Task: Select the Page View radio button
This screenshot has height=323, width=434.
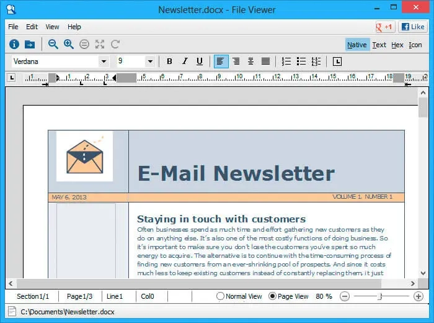Action: (x=272, y=296)
